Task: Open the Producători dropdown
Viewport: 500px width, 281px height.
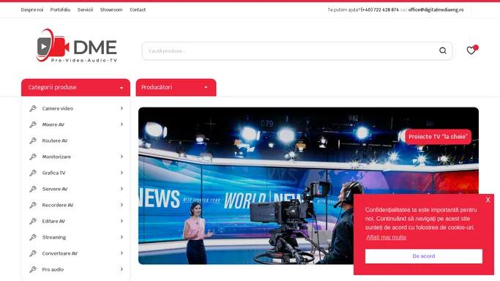Action: coord(176,87)
